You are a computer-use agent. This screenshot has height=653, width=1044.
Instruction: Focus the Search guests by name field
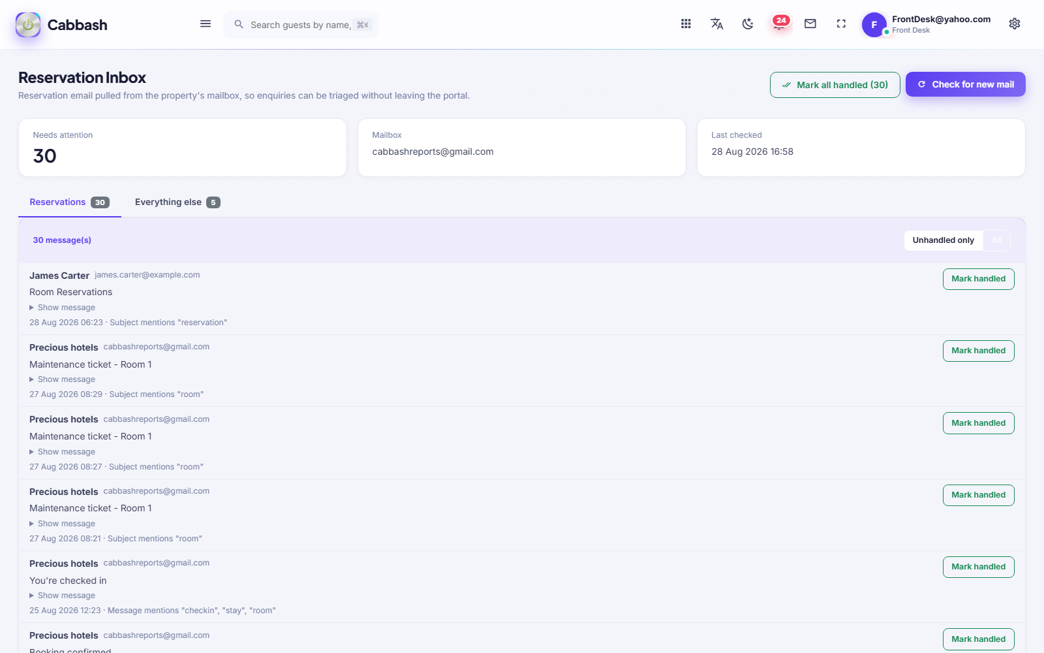pyautogui.click(x=301, y=25)
